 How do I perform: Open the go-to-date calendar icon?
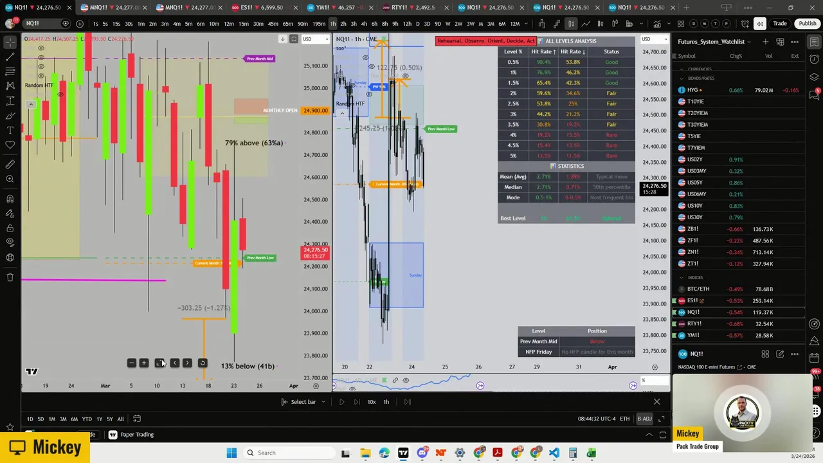(x=136, y=419)
